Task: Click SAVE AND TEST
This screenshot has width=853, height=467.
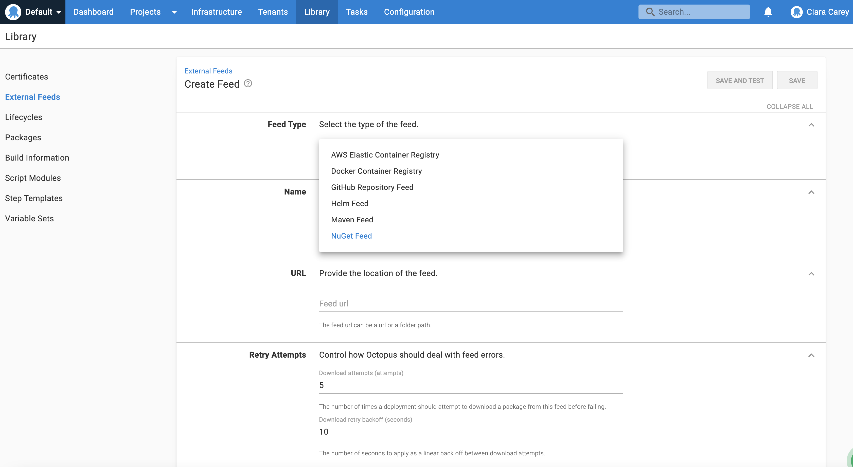Action: [x=740, y=80]
